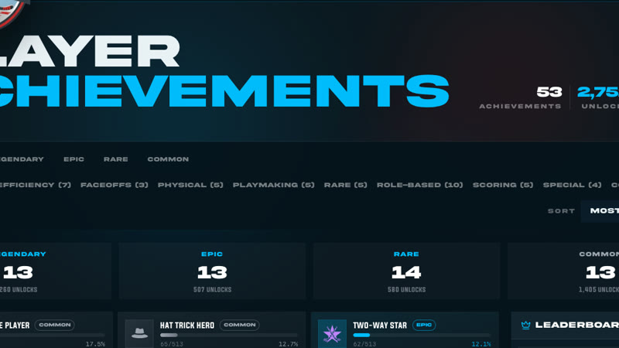Select the Playmaking (5) category filter
The height and width of the screenshot is (348, 619).
(x=274, y=185)
